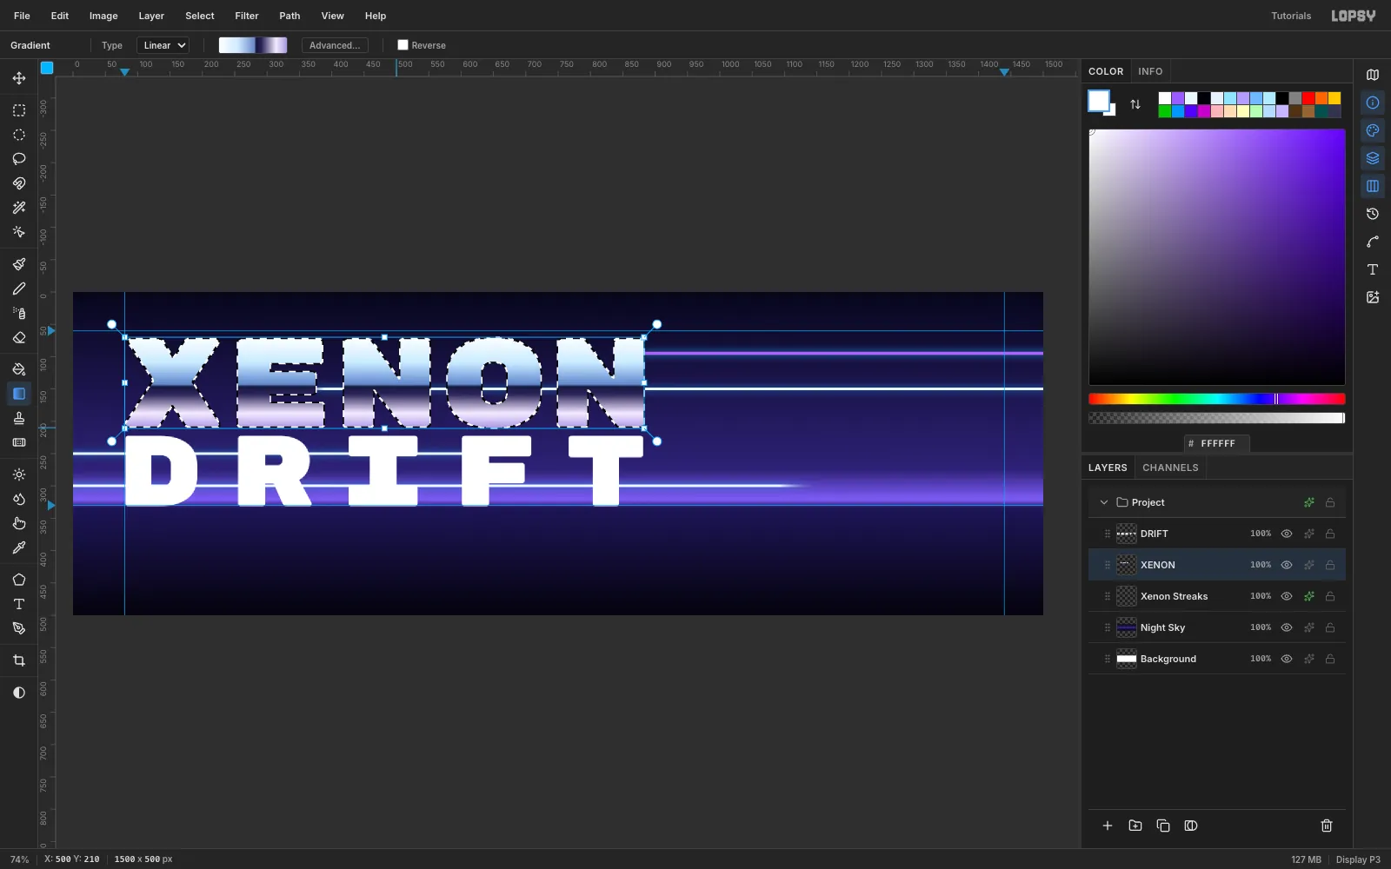Select the Move tool
This screenshot has width=1391, height=869.
pos(19,78)
